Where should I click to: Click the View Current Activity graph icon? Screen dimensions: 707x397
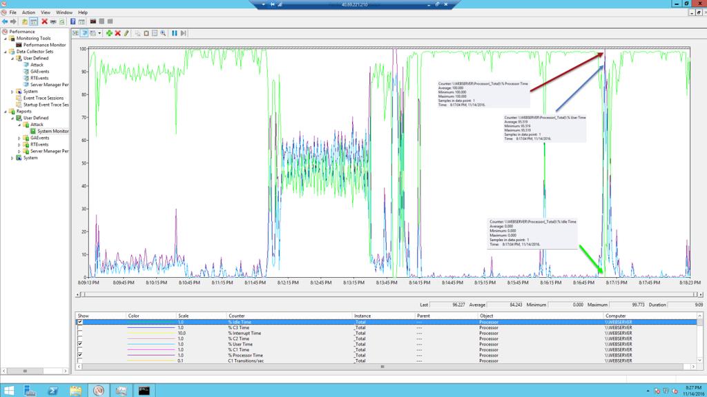pos(75,33)
